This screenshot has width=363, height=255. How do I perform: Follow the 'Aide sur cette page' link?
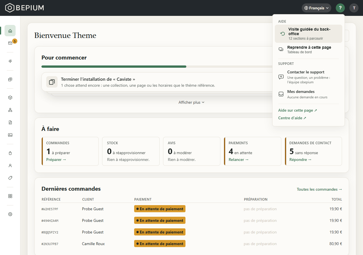pyautogui.click(x=297, y=110)
